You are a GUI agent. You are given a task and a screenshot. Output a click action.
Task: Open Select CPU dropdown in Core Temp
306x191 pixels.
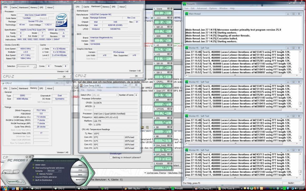105,95
